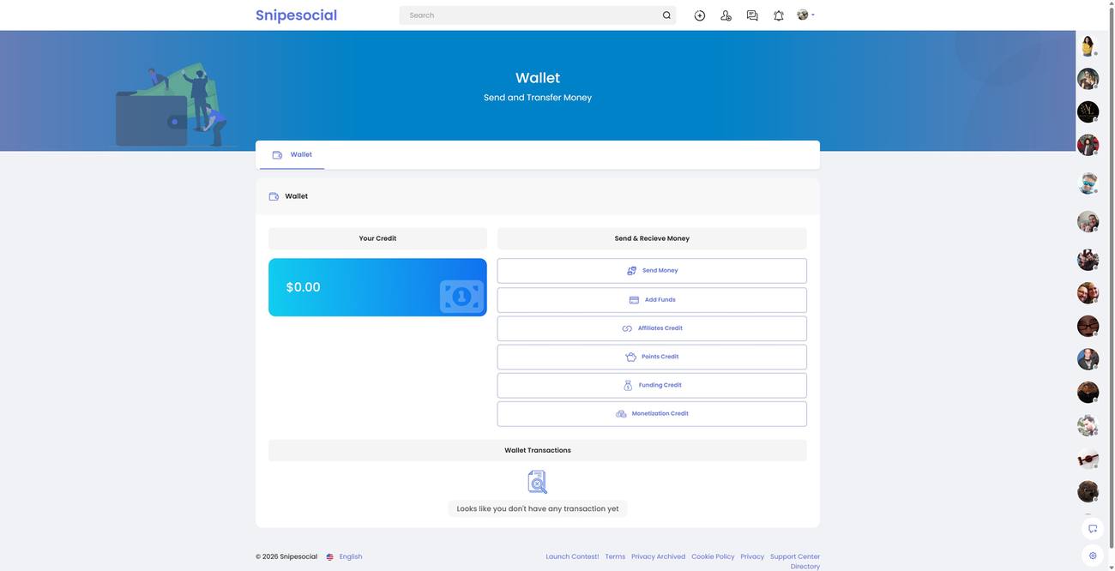Screen dimensions: 1115x571
Task: Open chat with first sidebar contact in yellow
Action: click(1088, 46)
